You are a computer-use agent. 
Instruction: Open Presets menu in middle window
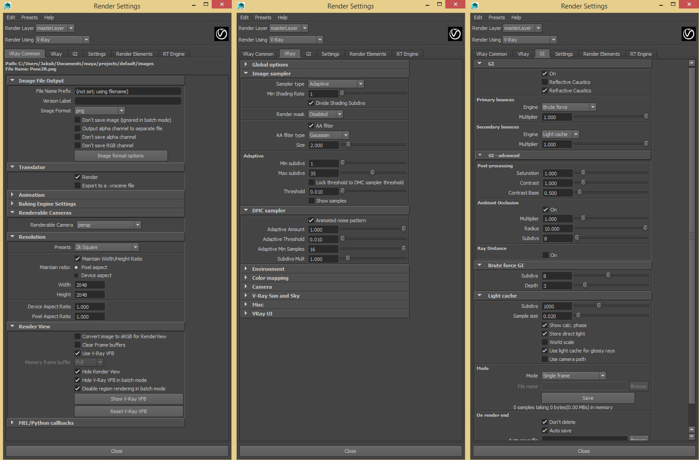(263, 17)
